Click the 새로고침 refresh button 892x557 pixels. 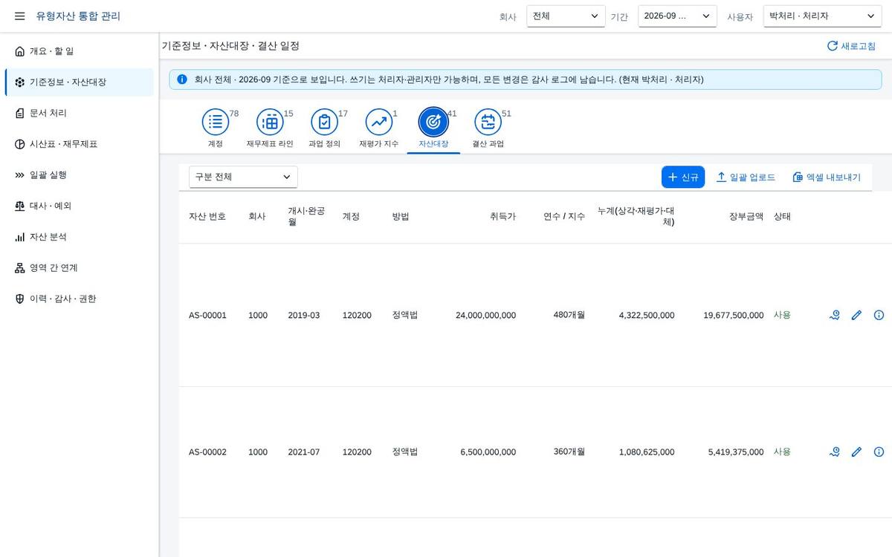tap(851, 46)
